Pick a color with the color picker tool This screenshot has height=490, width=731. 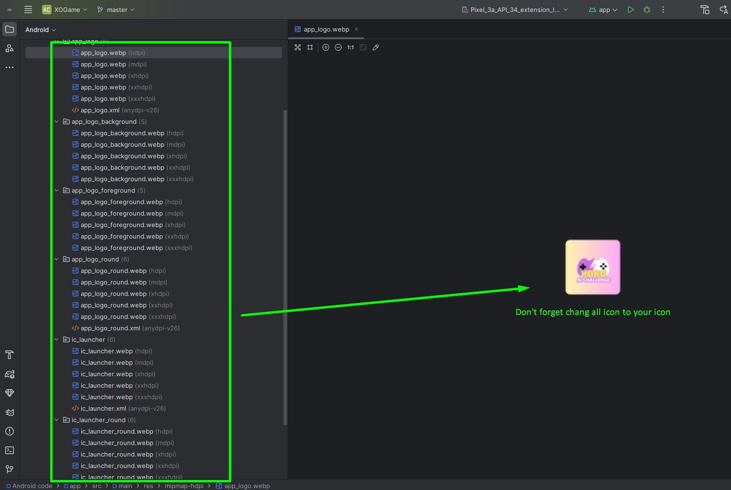376,47
